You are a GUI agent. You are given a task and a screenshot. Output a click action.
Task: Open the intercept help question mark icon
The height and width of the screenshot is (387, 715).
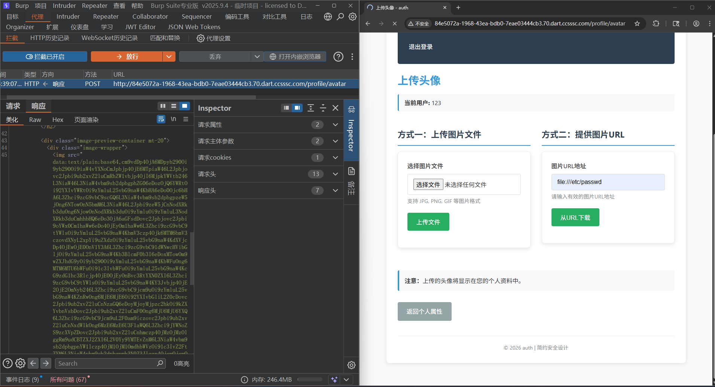338,56
